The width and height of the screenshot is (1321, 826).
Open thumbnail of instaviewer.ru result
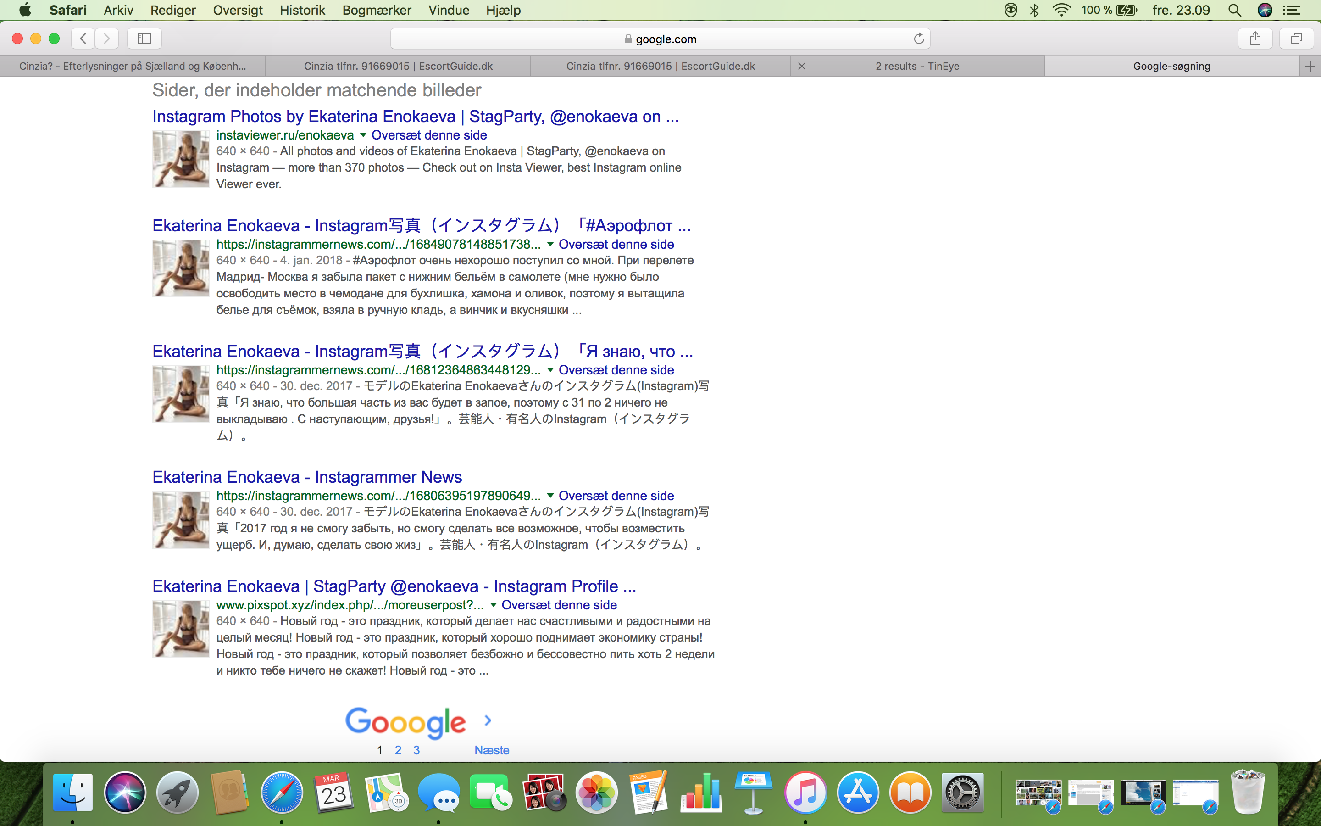point(181,159)
